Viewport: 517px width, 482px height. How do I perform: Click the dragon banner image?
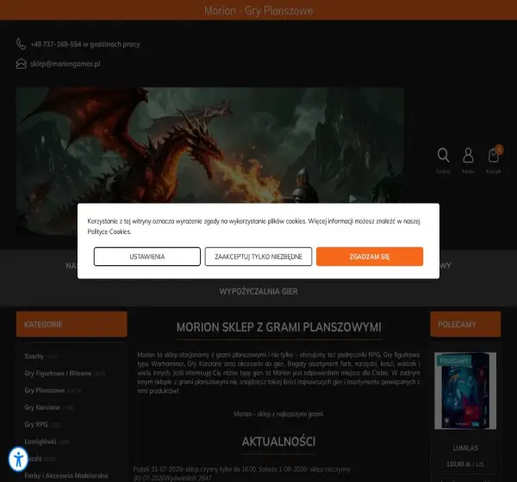pyautogui.click(x=210, y=145)
